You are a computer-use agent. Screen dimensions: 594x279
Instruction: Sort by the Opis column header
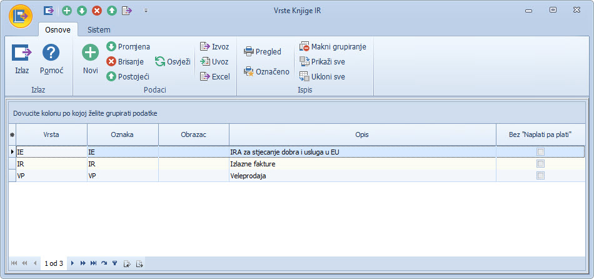coord(363,134)
